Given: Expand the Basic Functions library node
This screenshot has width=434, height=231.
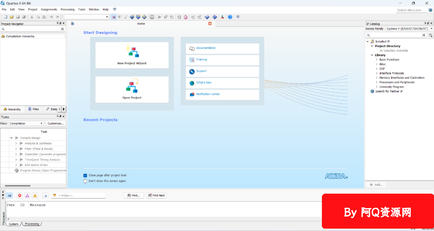Looking at the screenshot, I should [377, 59].
